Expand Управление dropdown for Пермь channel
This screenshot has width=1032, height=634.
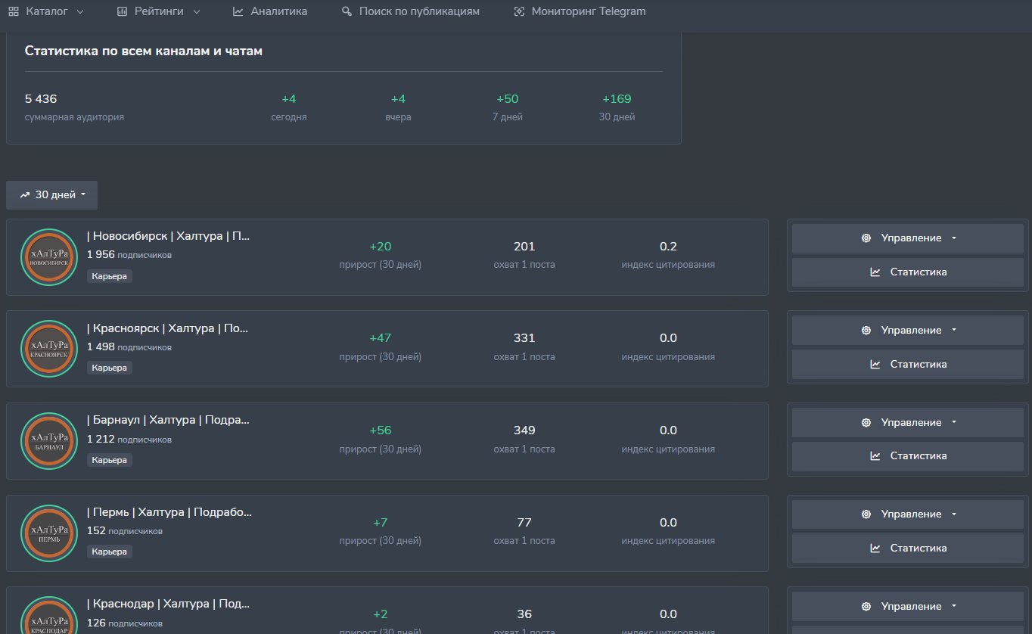click(x=908, y=514)
